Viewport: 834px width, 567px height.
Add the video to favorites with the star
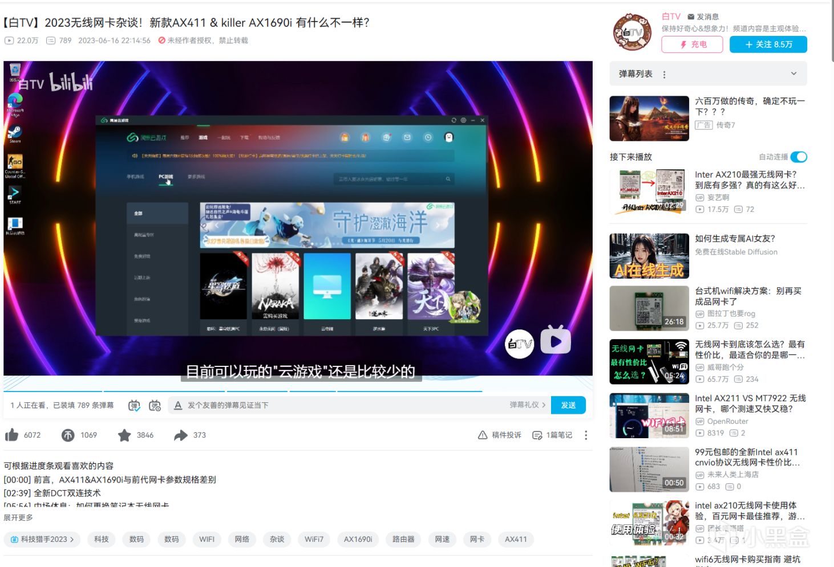[x=124, y=435]
